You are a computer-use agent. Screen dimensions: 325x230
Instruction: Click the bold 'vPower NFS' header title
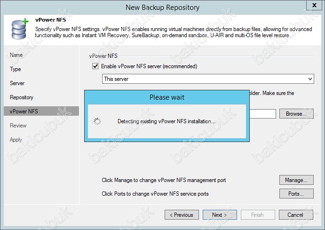[x=51, y=20]
